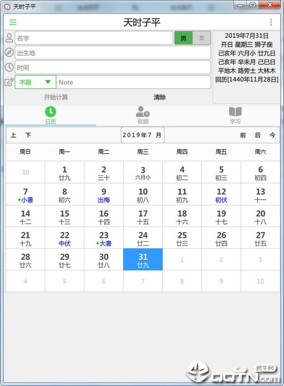
Task: Select greyed-out June 30 cell
Action: [x=26, y=172]
